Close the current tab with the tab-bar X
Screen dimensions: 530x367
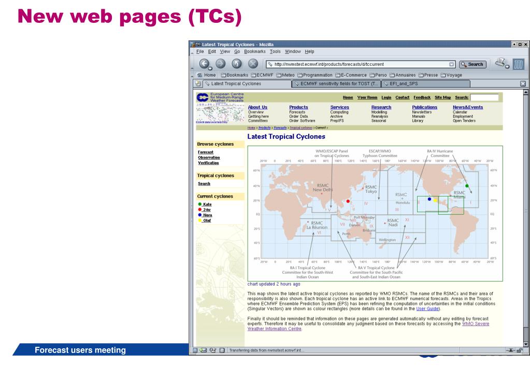click(x=523, y=83)
